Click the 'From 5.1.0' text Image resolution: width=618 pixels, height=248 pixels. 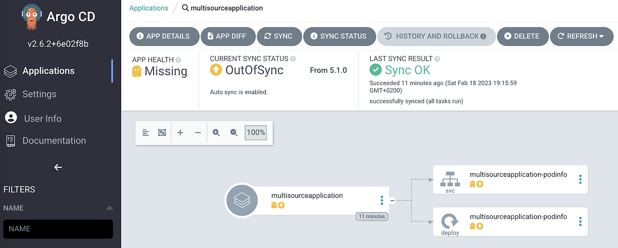click(328, 70)
